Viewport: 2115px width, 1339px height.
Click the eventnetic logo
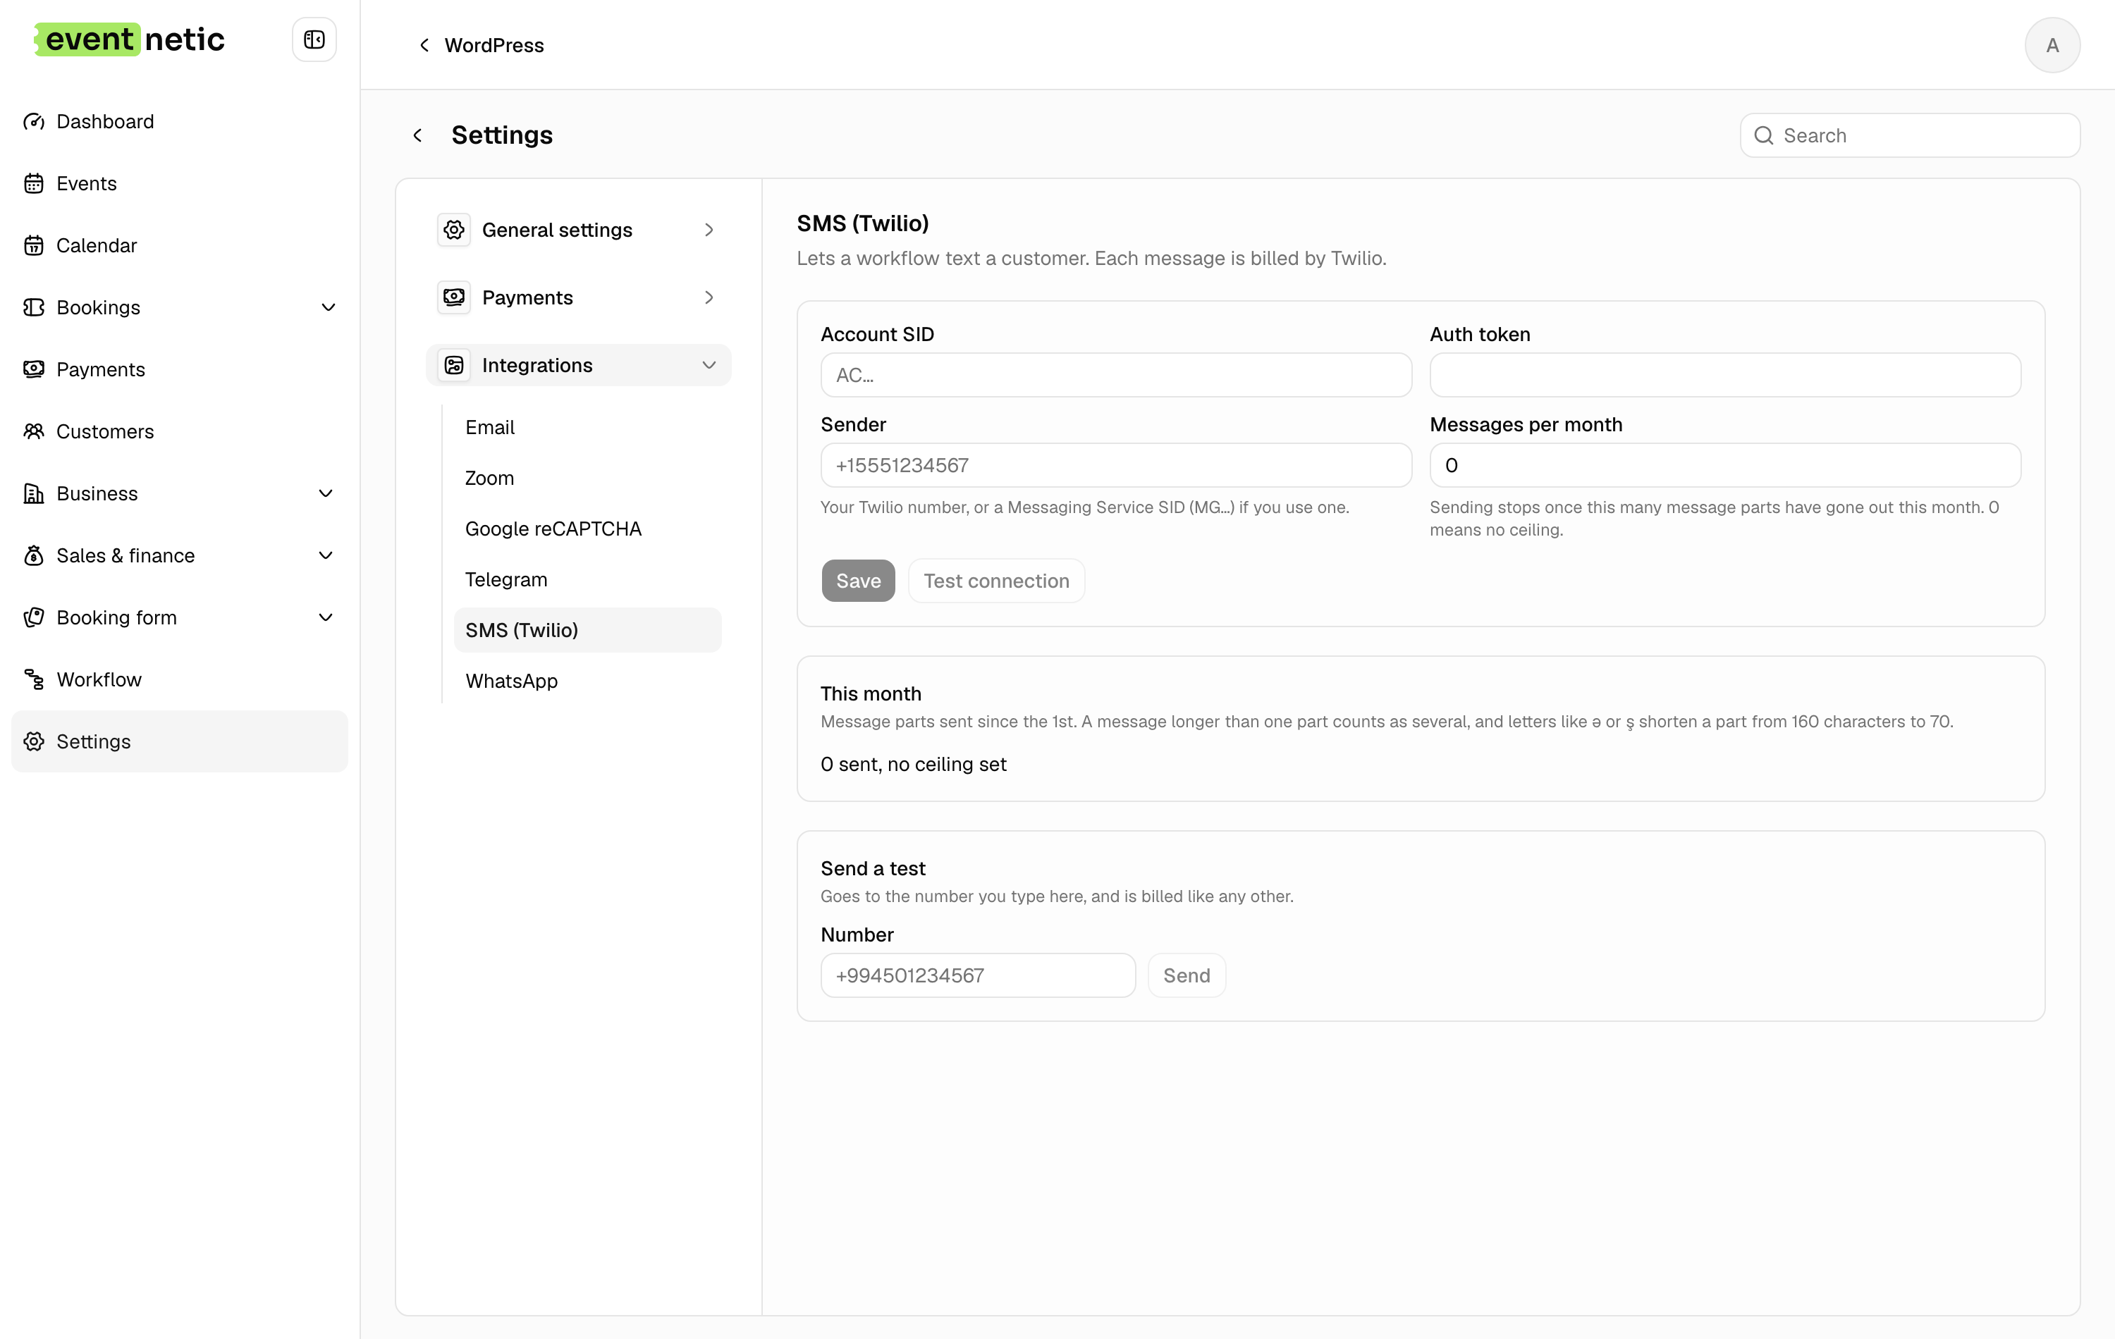pyautogui.click(x=129, y=39)
